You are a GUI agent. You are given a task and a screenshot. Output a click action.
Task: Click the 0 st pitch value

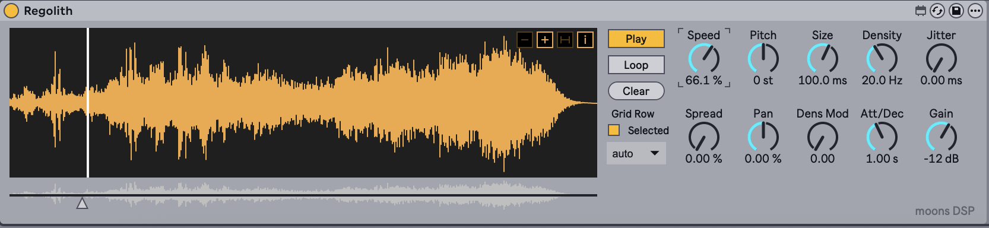click(763, 80)
